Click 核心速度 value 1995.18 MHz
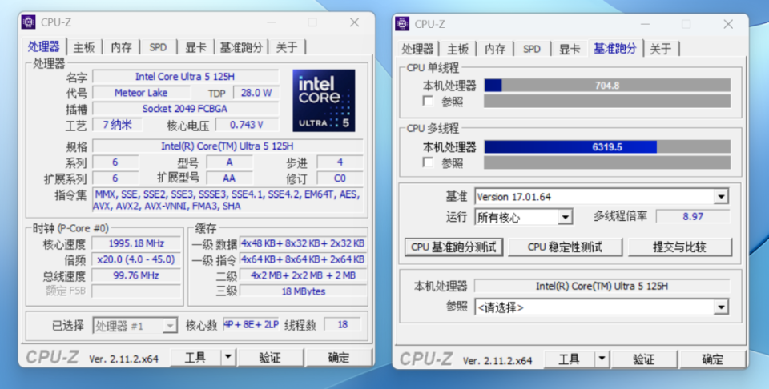 (x=136, y=243)
